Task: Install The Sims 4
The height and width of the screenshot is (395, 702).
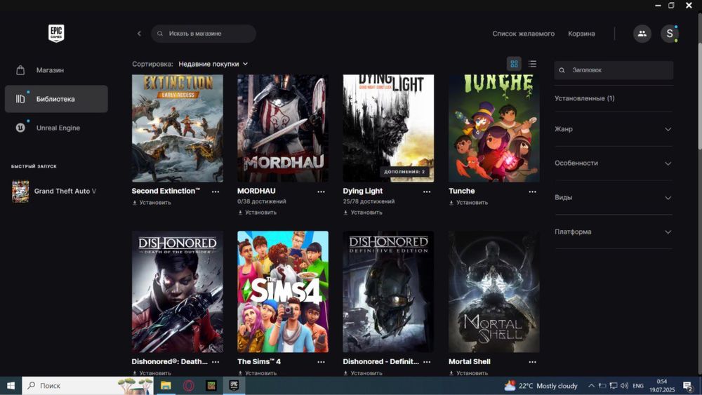Action: 257,373
